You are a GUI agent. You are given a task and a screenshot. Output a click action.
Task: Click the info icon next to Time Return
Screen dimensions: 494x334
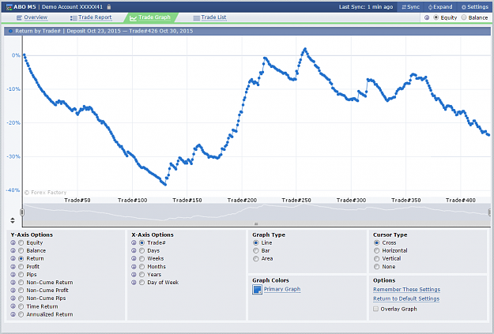pyautogui.click(x=13, y=306)
